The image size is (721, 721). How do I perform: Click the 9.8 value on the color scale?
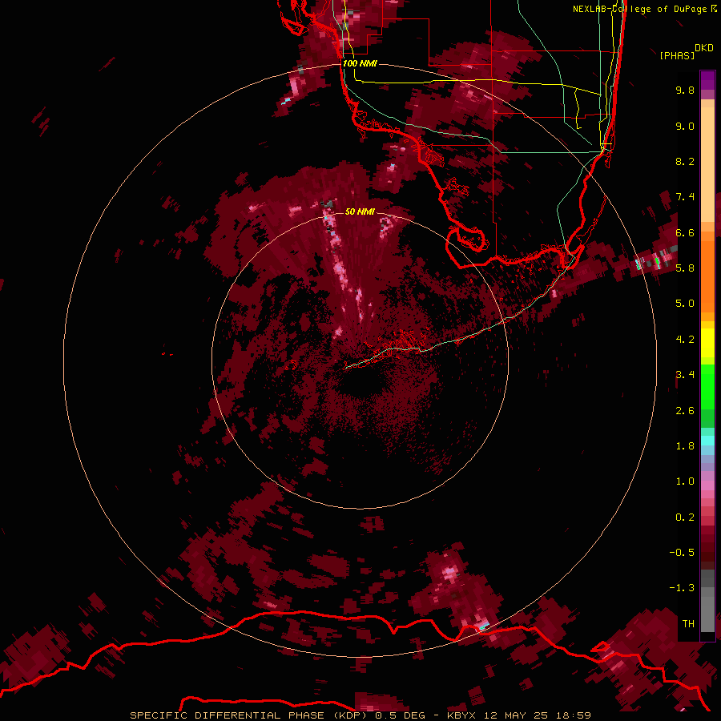(x=685, y=90)
